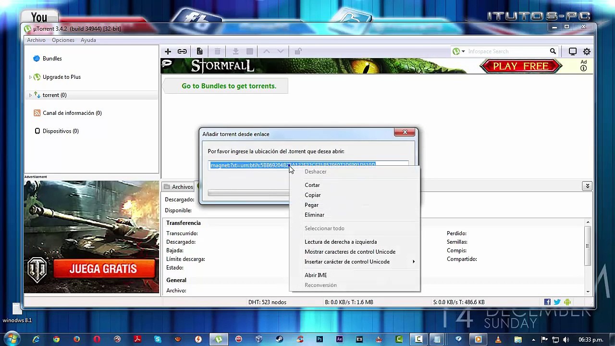The image size is (615, 346).
Task: Click the download speed status B: 0.0 KB/s
Action: pos(349,302)
